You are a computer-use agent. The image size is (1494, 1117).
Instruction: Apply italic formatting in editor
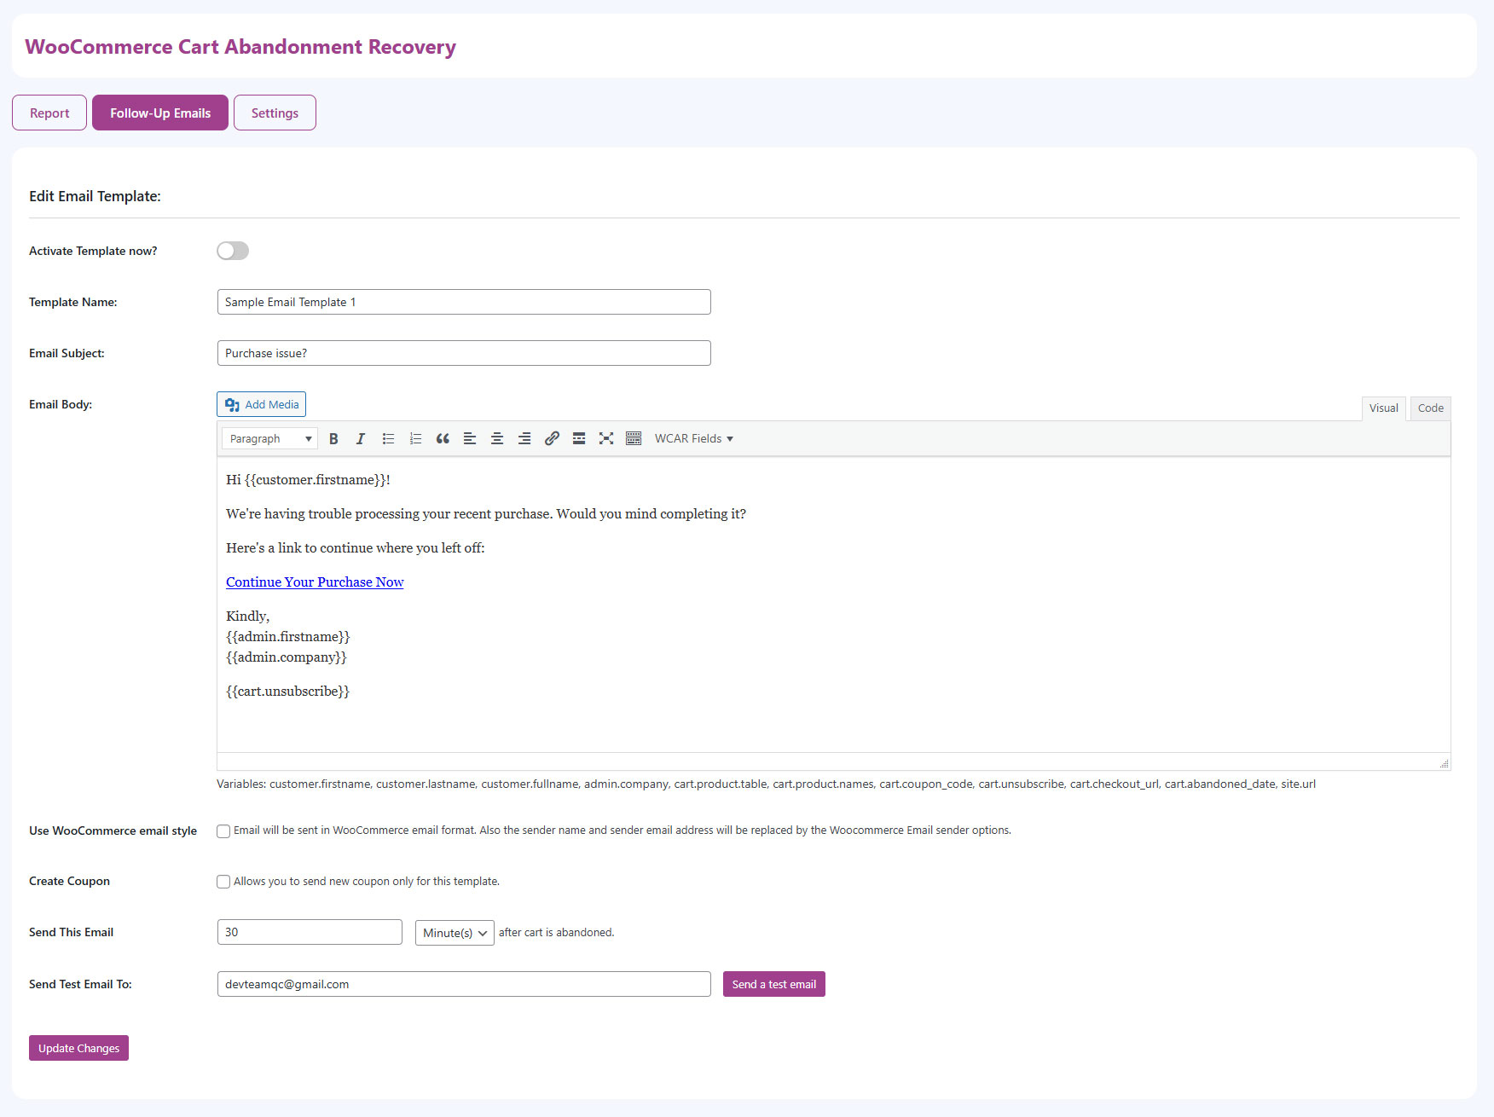361,438
